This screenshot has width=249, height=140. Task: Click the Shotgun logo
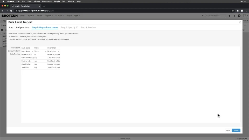(10, 16)
